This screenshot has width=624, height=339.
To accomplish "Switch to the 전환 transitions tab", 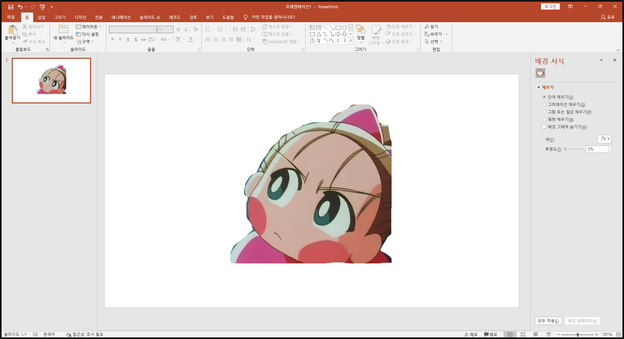I will pos(99,17).
